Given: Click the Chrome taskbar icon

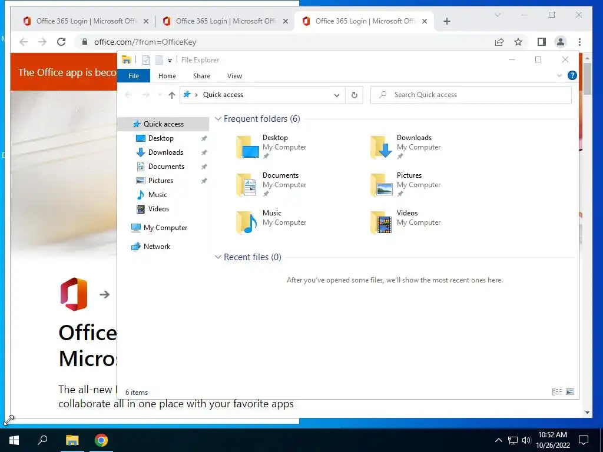Looking at the screenshot, I should point(101,440).
